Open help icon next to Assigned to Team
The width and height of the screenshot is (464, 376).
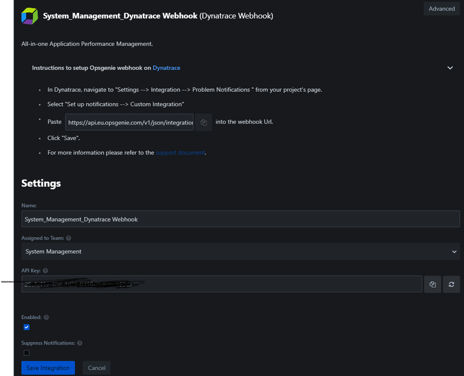click(69, 238)
